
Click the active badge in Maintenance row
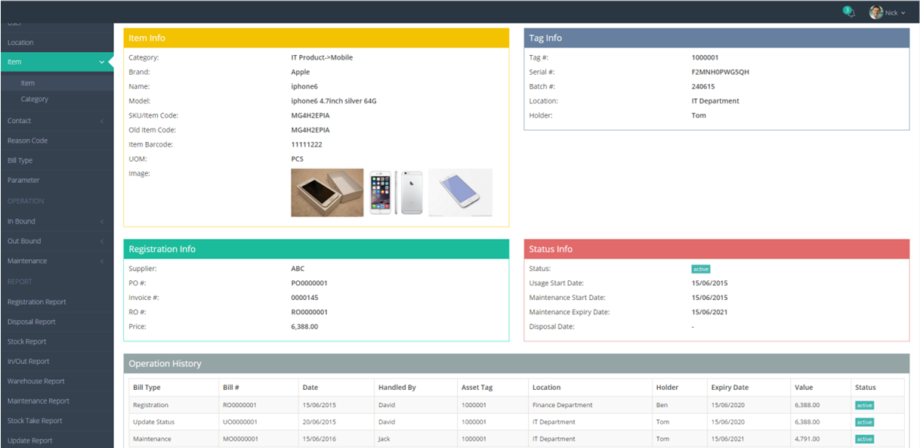864,439
